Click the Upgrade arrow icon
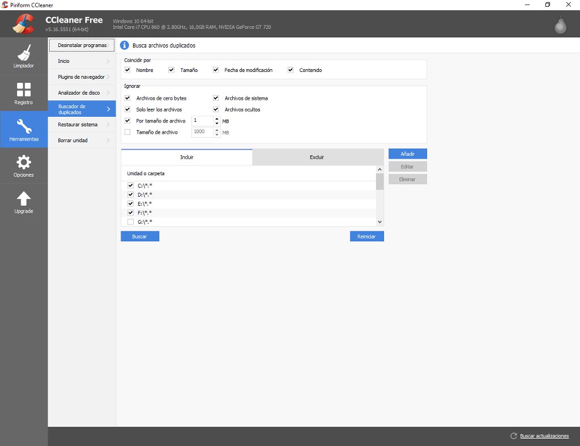Screen dimensions: 580x446 24,198
